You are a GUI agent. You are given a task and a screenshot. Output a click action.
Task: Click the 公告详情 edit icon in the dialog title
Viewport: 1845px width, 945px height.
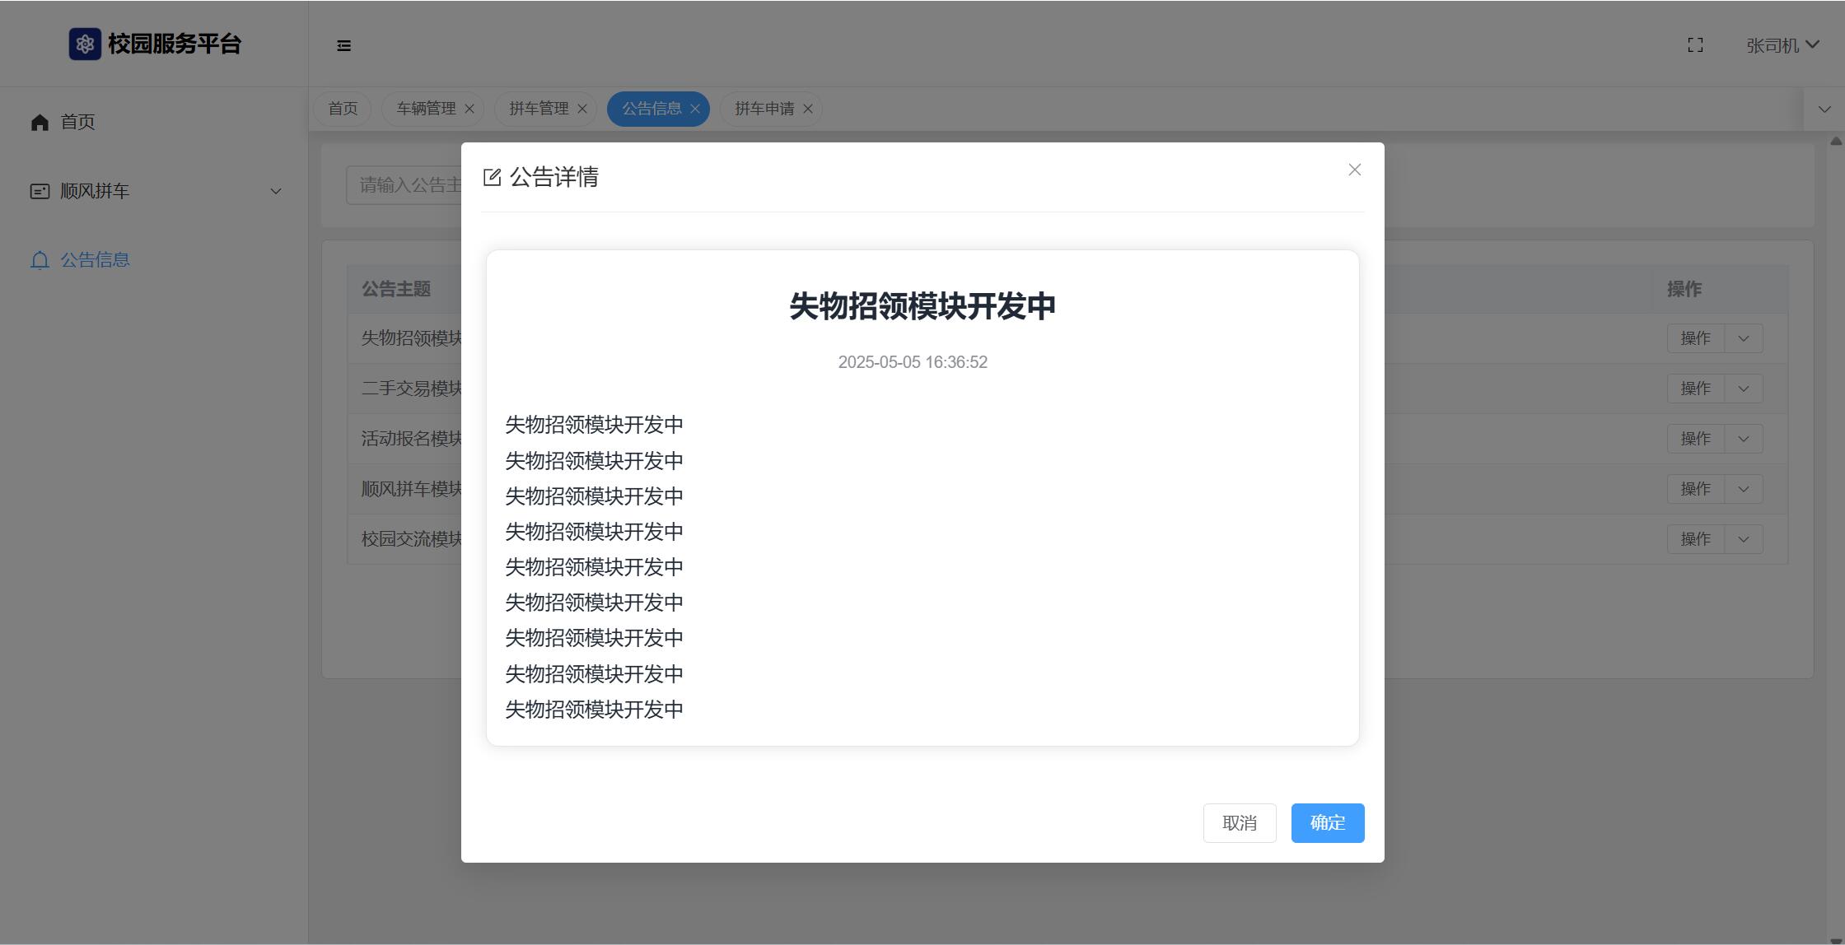tap(492, 178)
